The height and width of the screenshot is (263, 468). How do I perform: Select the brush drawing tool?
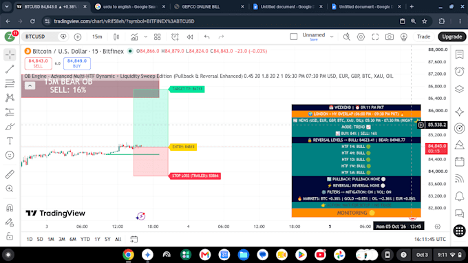[10, 127]
